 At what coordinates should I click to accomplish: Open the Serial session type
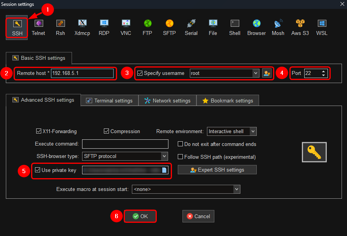[191, 27]
